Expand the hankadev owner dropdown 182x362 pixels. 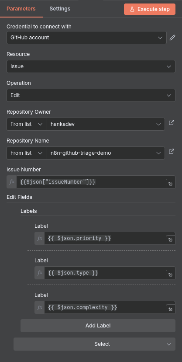[106, 124]
